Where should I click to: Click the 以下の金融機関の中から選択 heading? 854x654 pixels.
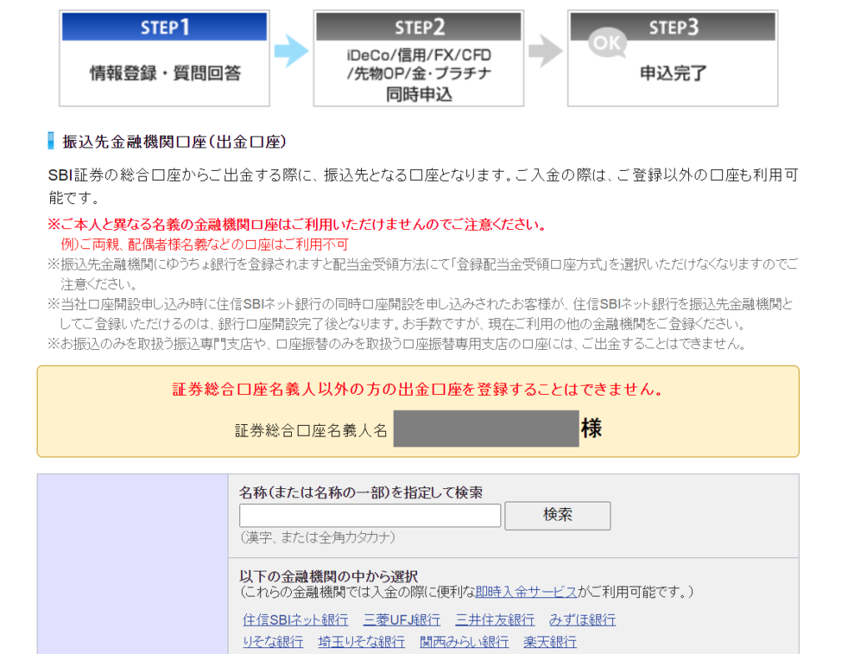pos(329,577)
